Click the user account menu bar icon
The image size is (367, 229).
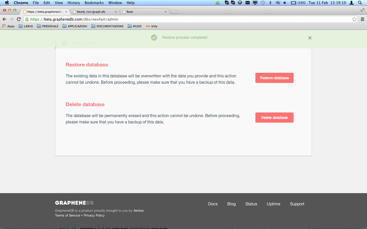(x=351, y=3)
